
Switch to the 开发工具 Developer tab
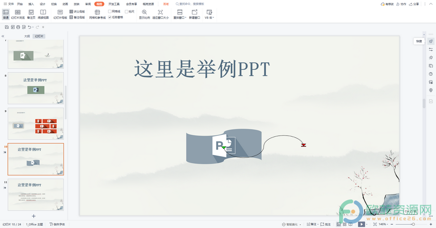coord(114,4)
